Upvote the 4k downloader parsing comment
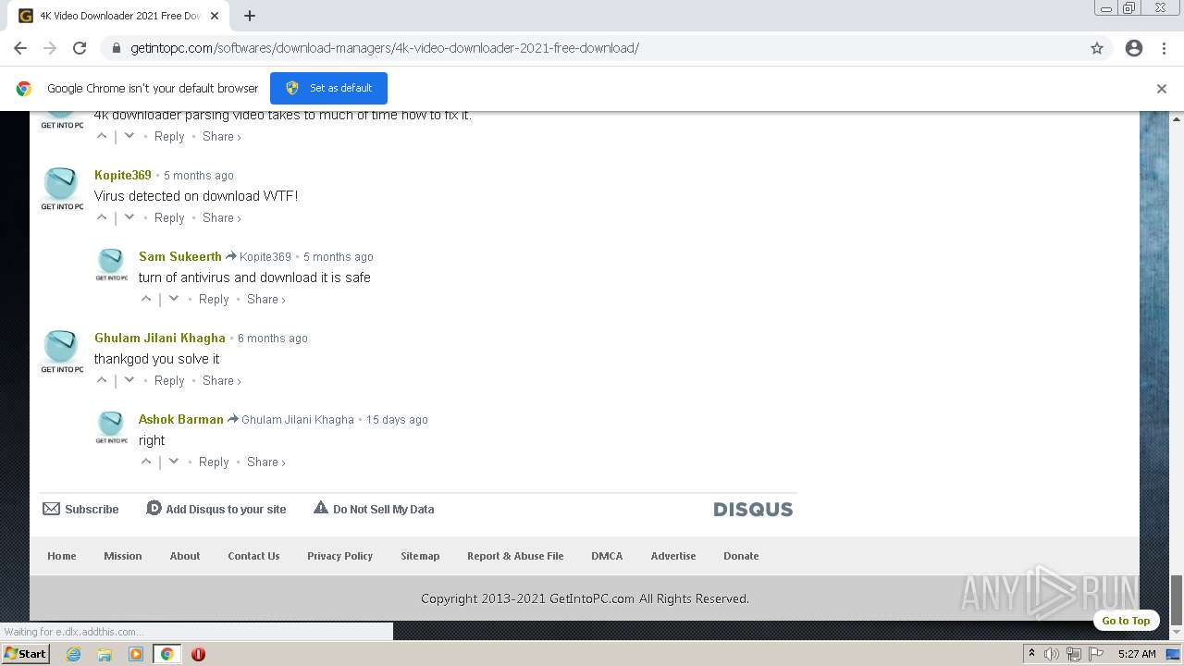Image resolution: width=1184 pixels, height=666 pixels. (x=102, y=136)
